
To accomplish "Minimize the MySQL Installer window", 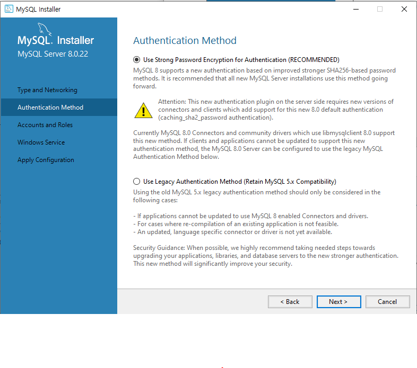I will pos(356,9).
